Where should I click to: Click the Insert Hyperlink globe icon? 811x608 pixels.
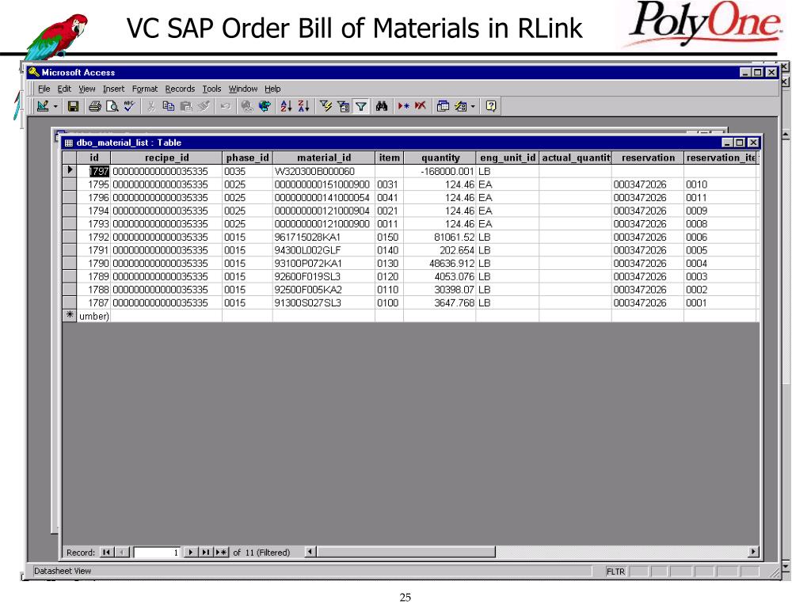click(247, 107)
